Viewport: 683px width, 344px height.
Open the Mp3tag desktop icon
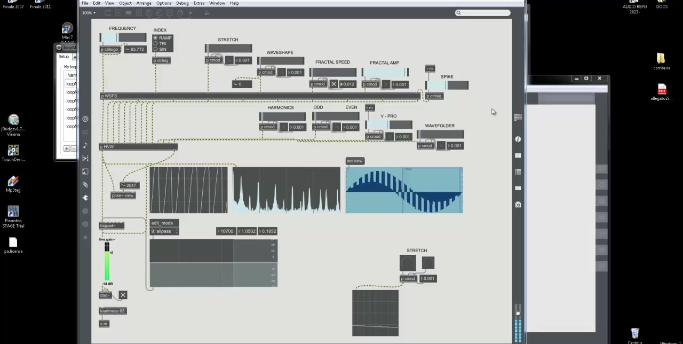coord(13,184)
